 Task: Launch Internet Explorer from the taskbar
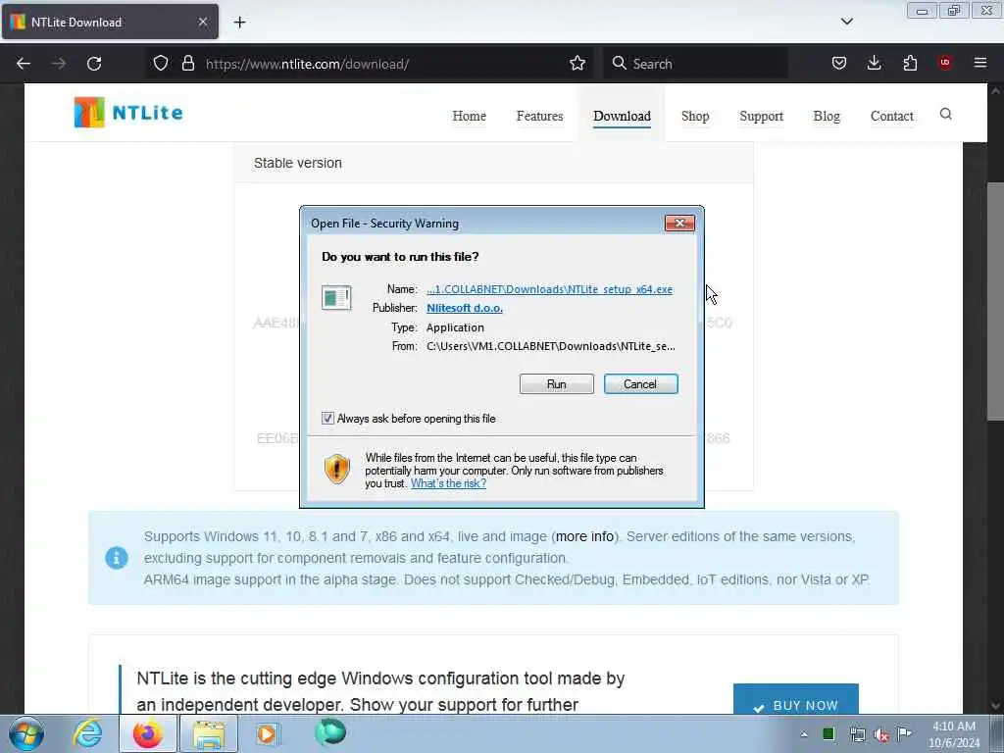[x=87, y=733]
